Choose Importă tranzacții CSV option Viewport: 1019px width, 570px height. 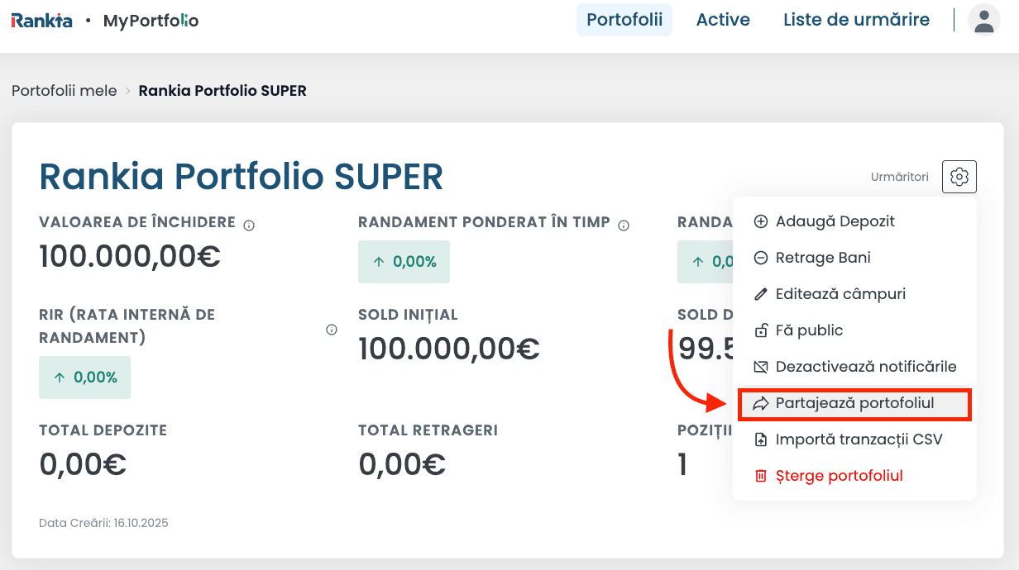tap(858, 439)
